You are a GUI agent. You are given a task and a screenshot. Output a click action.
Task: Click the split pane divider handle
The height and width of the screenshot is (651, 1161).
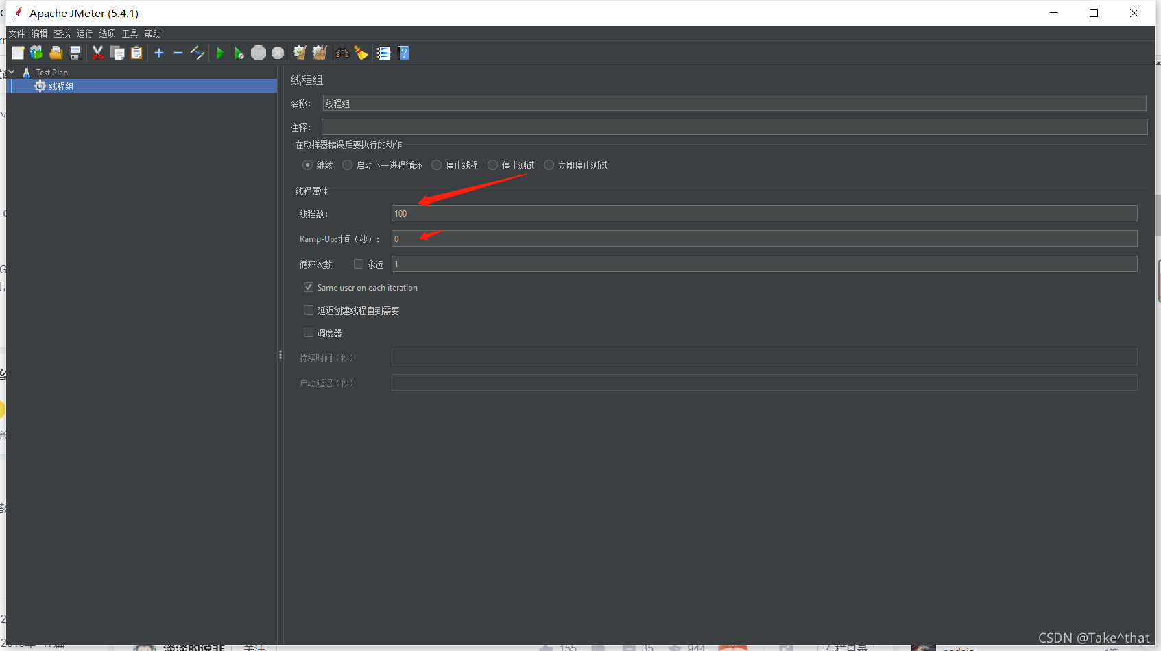click(x=280, y=354)
